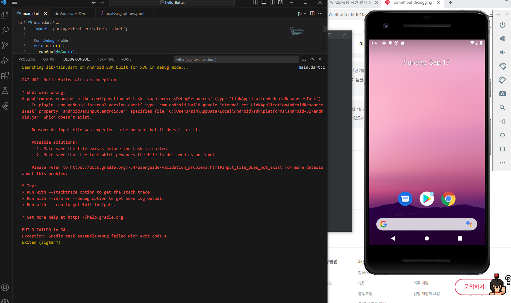The image size is (511, 303).
Task: Tap the Android recents square button
Action: click(460, 238)
